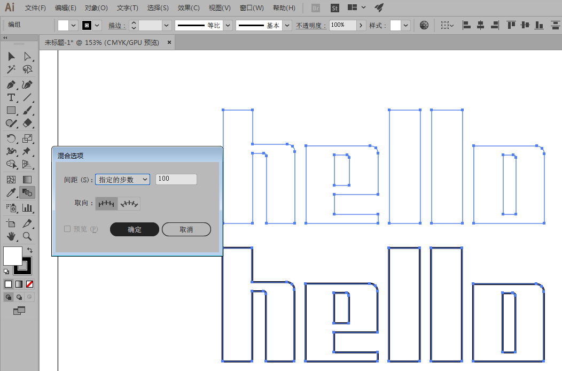Click the Fill color swatch in toolbox
The height and width of the screenshot is (371, 562).
[x=12, y=256]
